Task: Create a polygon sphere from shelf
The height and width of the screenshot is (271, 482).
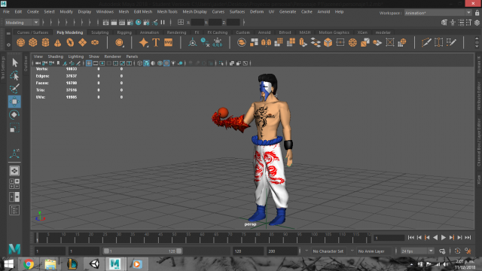Action: click(20, 42)
